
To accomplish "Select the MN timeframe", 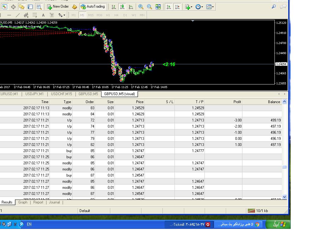I will (142, 15).
